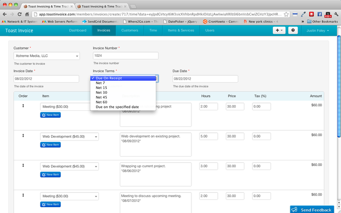Select Net 30 from the terms list
Viewport: 341px width, 213px height.
[x=101, y=92]
